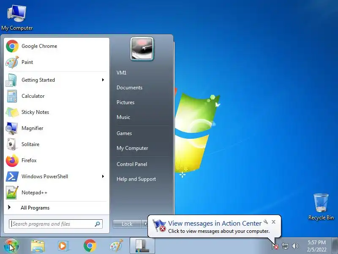Open My Computer in the right pane
The image size is (338, 254).
(132, 148)
